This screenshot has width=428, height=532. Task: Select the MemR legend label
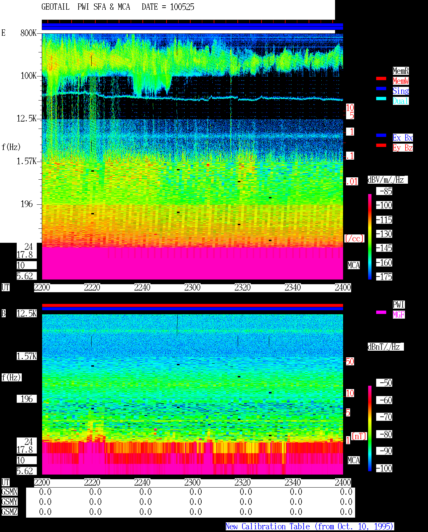tap(401, 71)
